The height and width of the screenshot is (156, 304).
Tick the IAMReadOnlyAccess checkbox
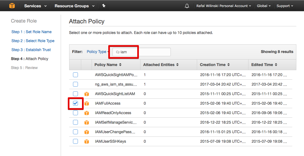click(x=75, y=113)
